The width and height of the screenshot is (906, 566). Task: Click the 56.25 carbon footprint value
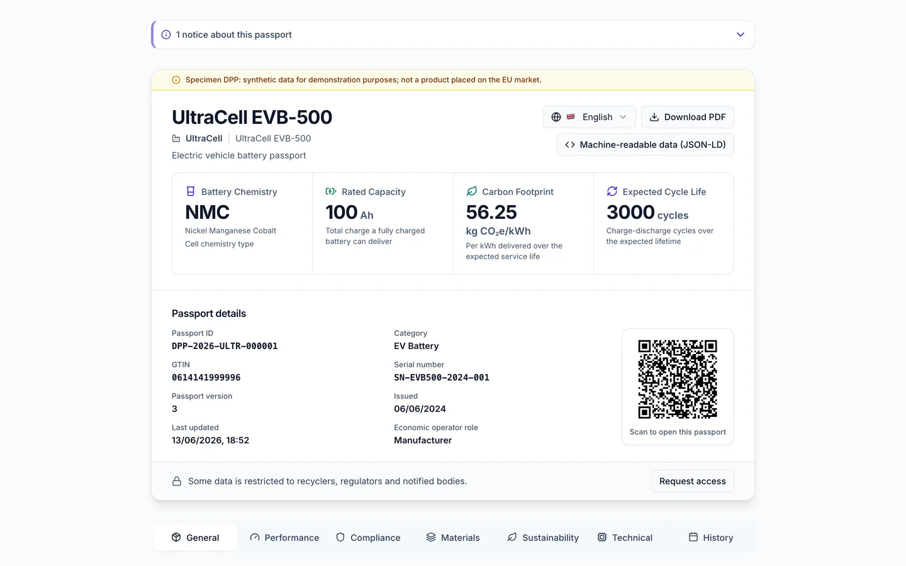pyautogui.click(x=491, y=212)
